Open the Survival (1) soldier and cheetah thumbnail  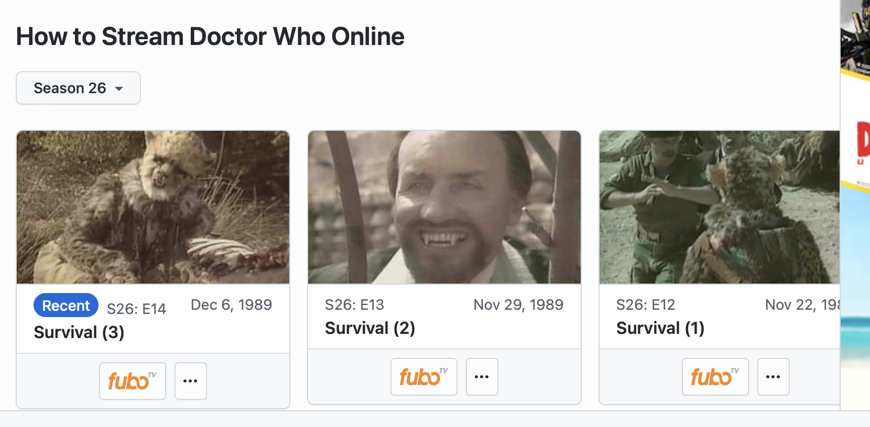(719, 207)
